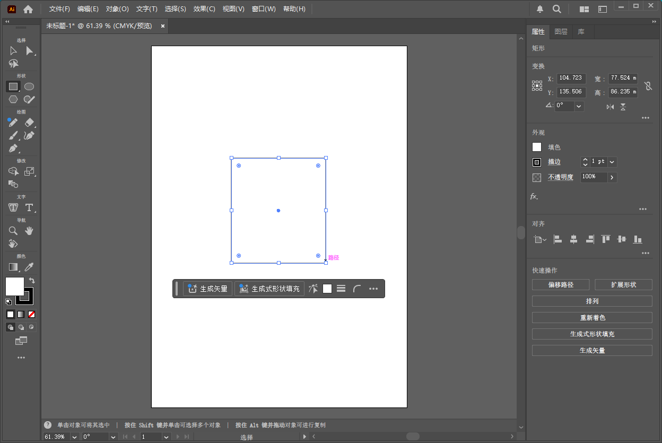Expand the 不透明度 options with the arrow
The width and height of the screenshot is (662, 443).
point(613,177)
